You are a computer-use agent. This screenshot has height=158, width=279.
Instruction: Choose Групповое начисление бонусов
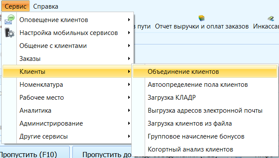(x=205, y=136)
